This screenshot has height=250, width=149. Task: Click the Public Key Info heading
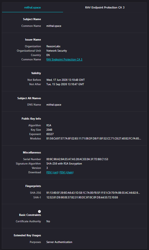click(x=31, y=119)
